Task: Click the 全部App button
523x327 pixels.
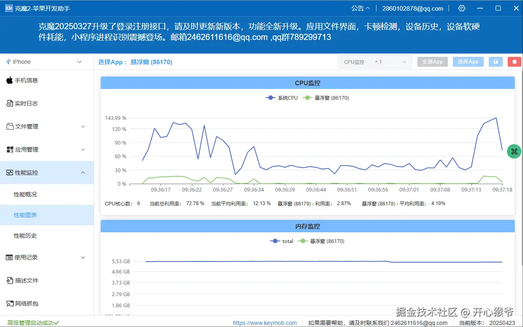Action: click(432, 61)
